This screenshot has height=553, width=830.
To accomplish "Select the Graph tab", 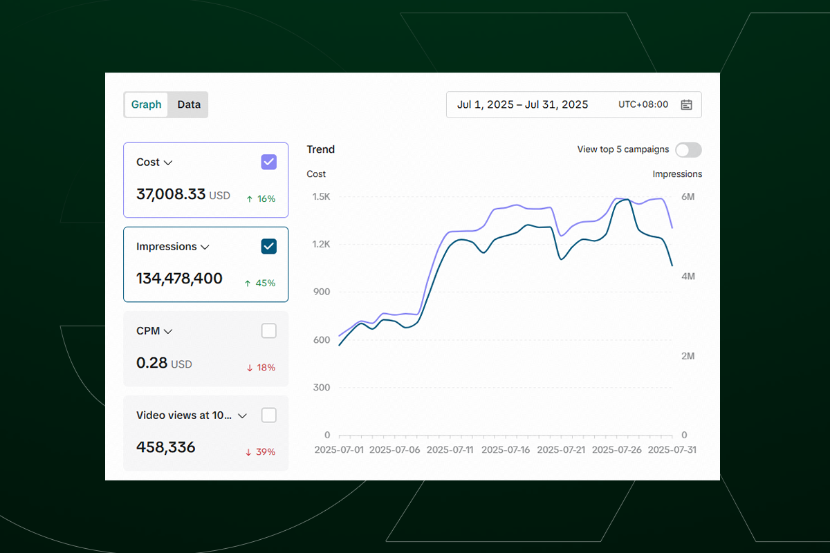I will pos(146,104).
